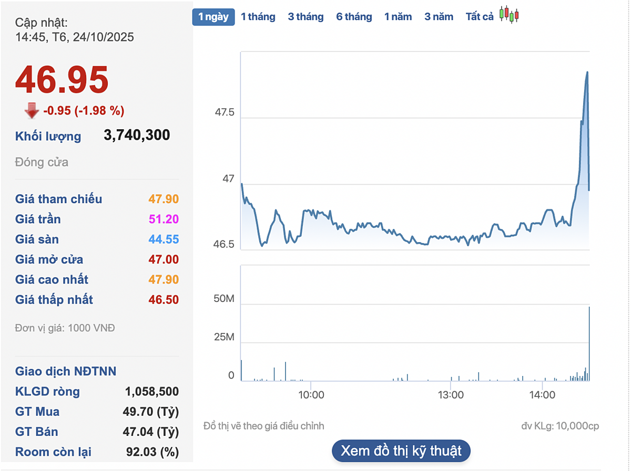631x471 pixels.
Task: Click the Giá sàn value 44.55
Action: click(163, 239)
